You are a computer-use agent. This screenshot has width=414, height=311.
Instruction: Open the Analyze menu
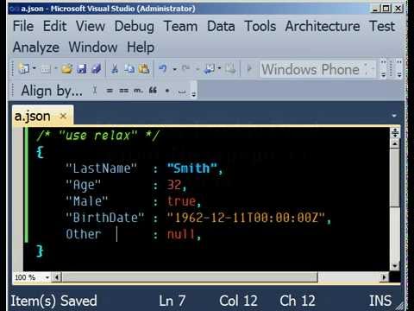point(36,48)
